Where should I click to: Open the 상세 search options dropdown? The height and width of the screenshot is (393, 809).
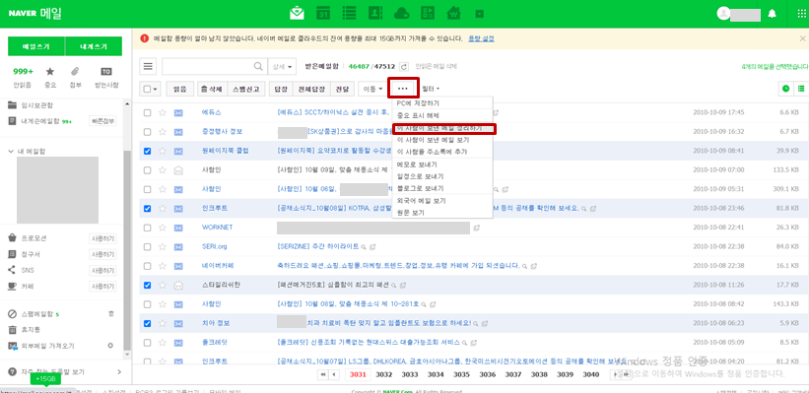(282, 67)
